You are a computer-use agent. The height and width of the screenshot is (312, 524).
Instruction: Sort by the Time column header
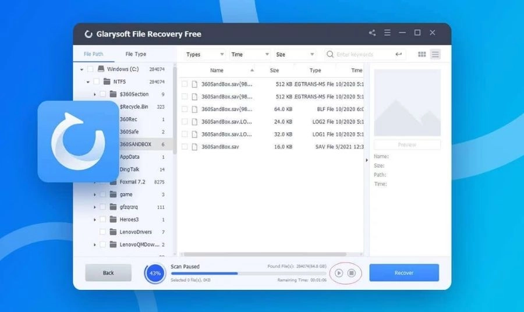point(356,70)
